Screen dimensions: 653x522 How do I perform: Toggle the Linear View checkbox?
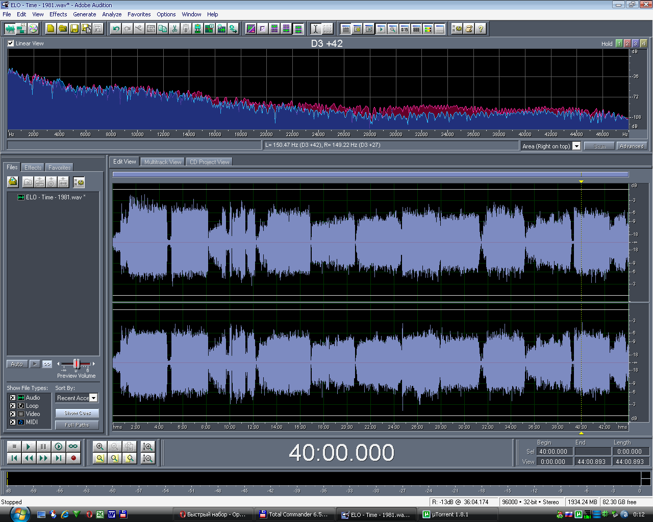point(11,43)
